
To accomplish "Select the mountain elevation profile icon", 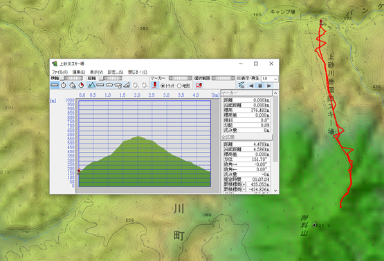I will (91, 85).
